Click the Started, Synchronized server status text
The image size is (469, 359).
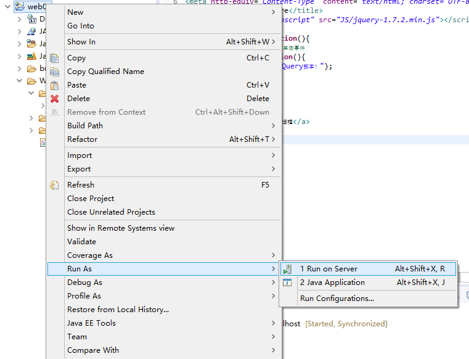[346, 324]
